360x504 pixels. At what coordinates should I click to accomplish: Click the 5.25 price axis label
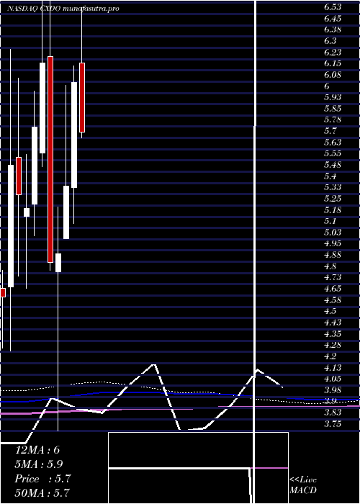333,198
